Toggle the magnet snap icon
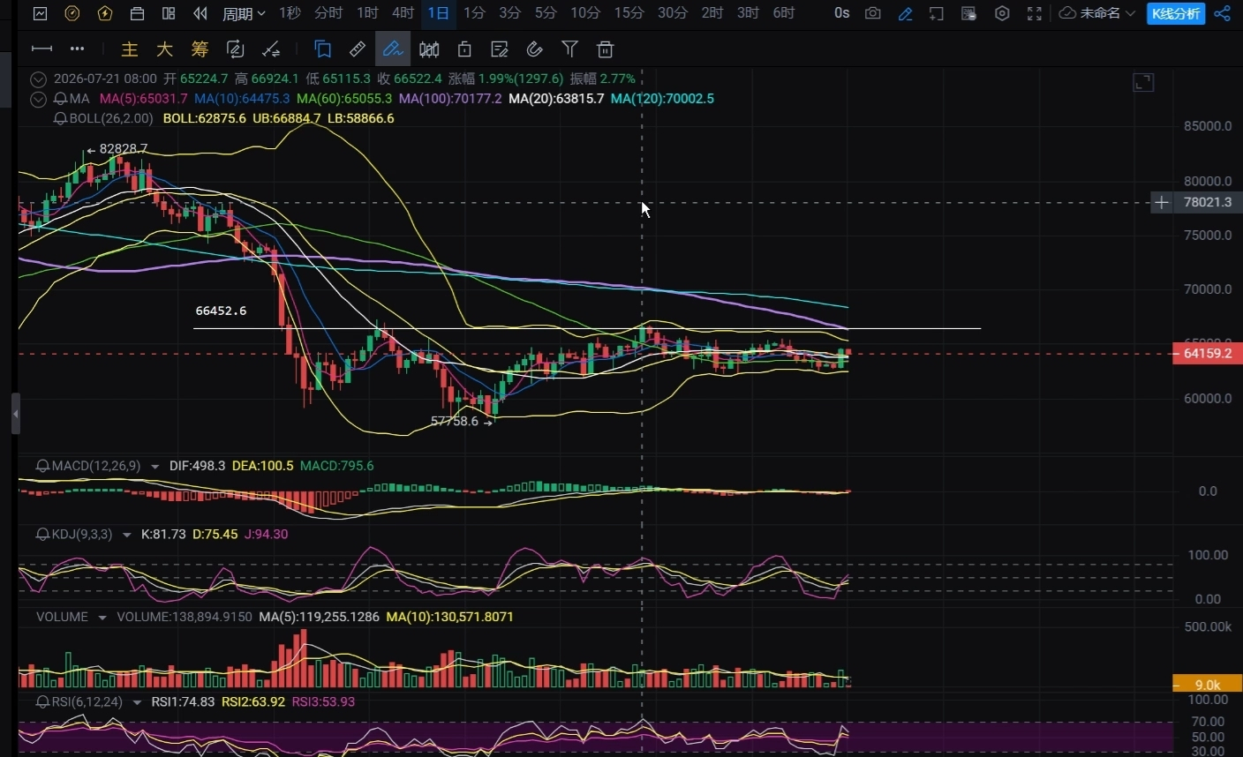1243x757 pixels. pos(534,49)
